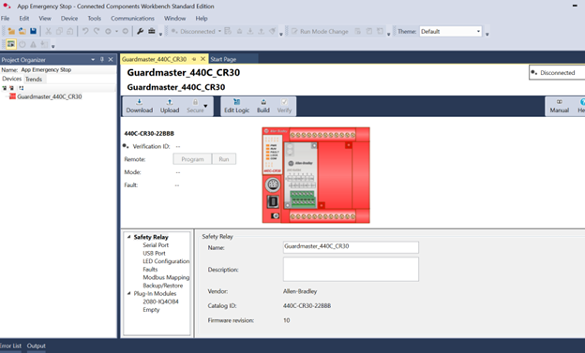Click the Description text box
Viewport: 585px width, 353px height.
pos(351,269)
